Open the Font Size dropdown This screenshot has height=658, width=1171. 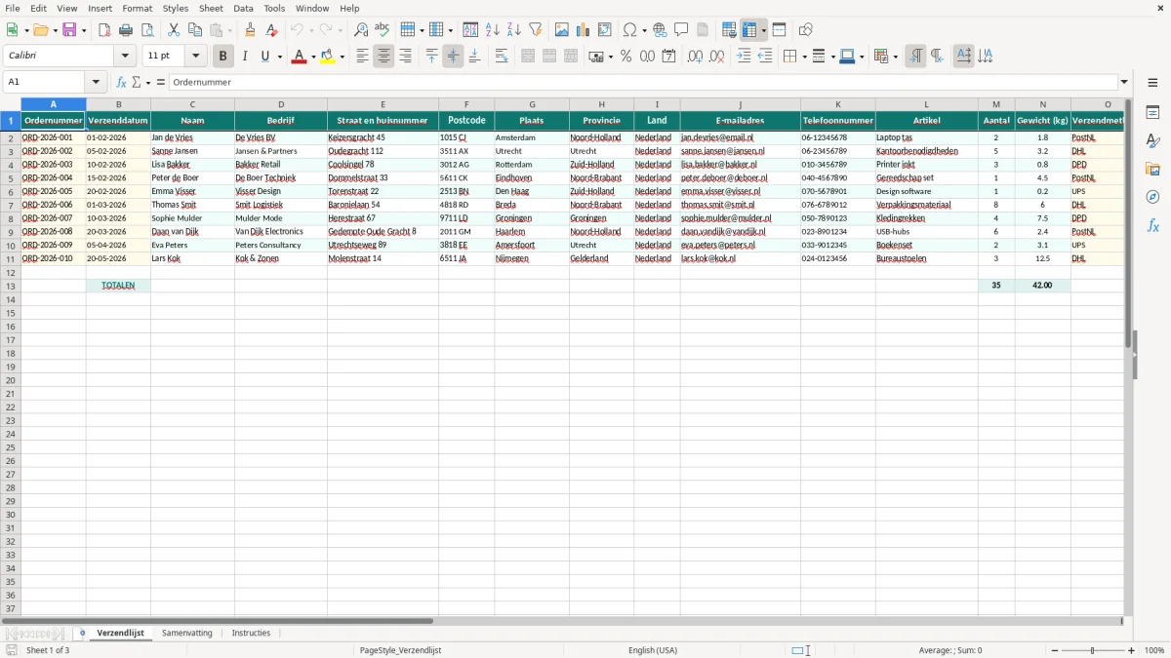click(x=196, y=57)
